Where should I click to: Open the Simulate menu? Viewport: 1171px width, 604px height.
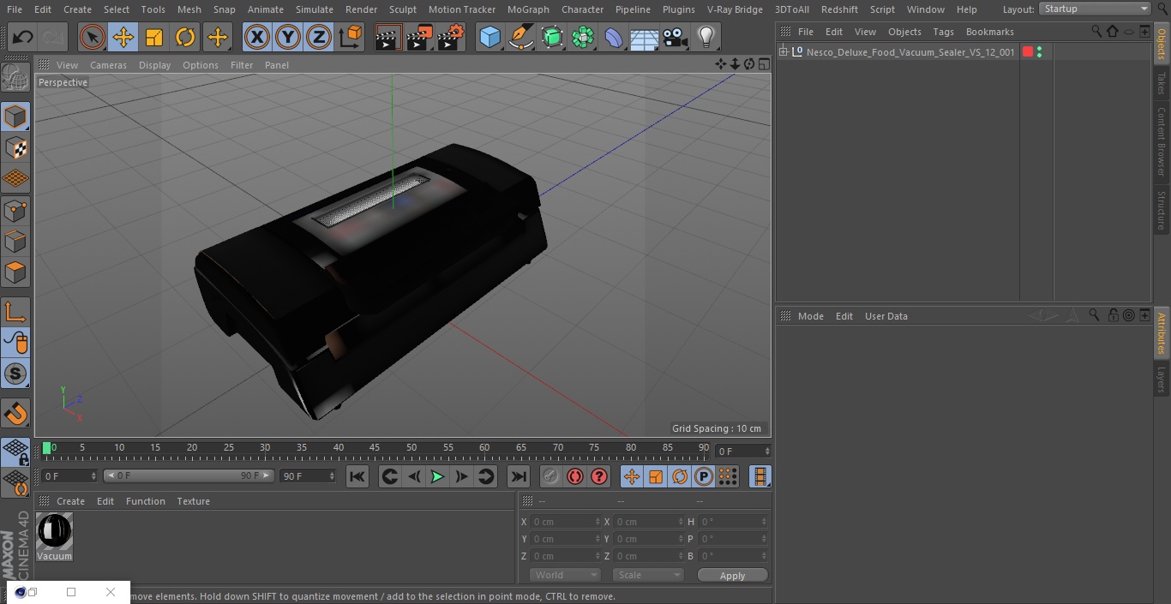(x=314, y=9)
